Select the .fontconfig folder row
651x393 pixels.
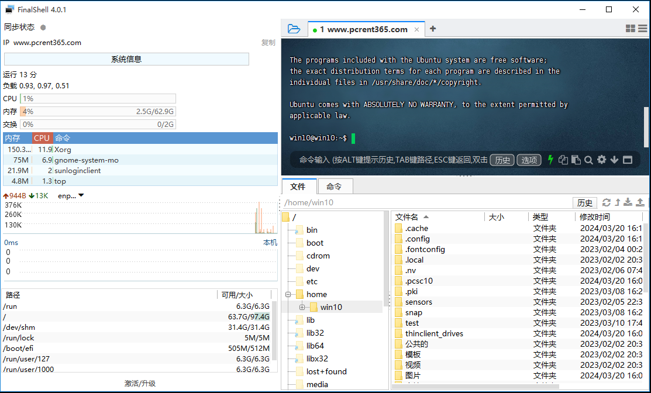[x=518, y=249]
